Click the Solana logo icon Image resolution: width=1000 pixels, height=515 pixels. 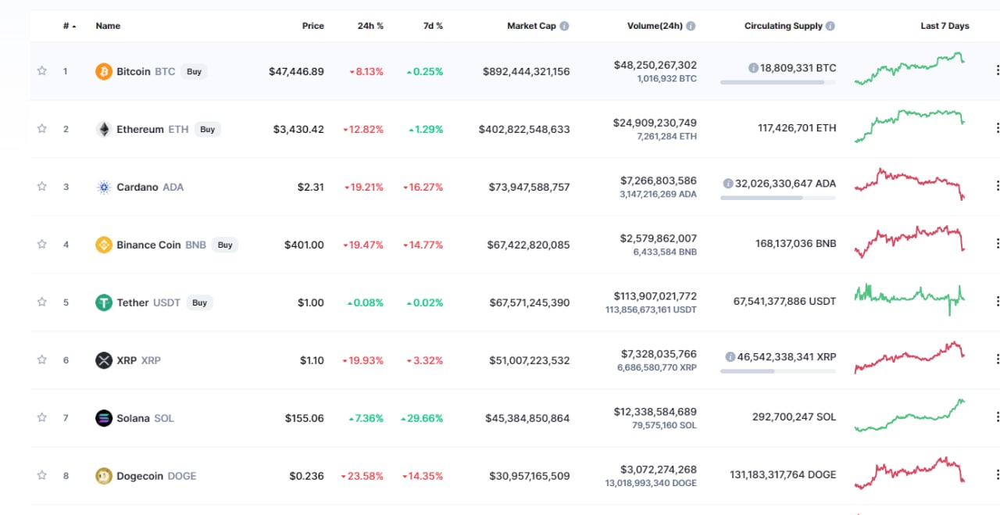pyautogui.click(x=104, y=418)
